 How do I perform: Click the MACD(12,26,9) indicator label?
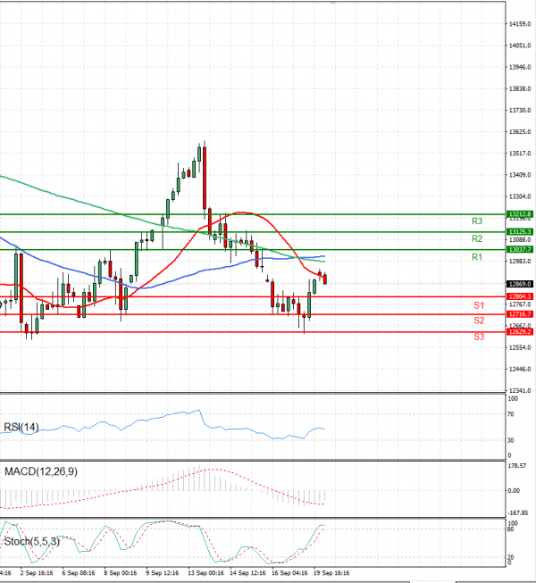[x=41, y=471]
